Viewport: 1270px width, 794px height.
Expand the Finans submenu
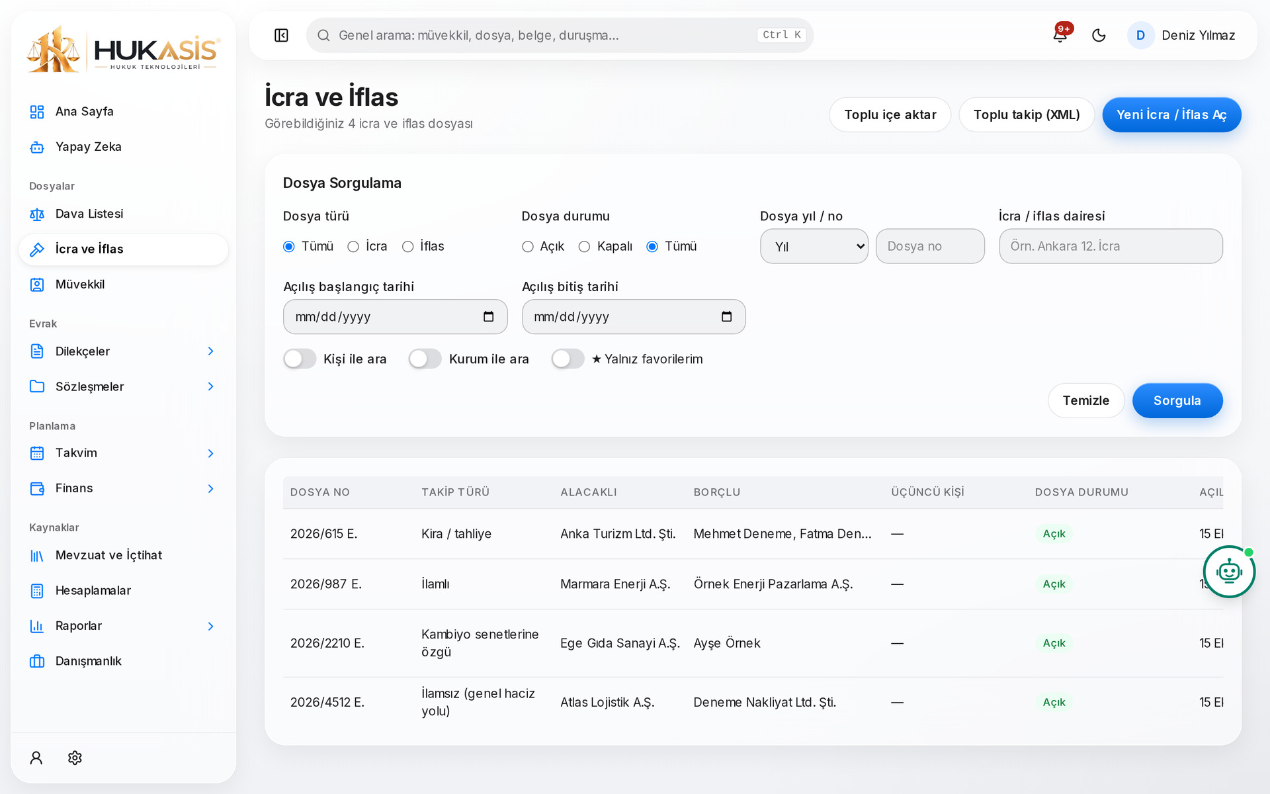click(x=210, y=488)
